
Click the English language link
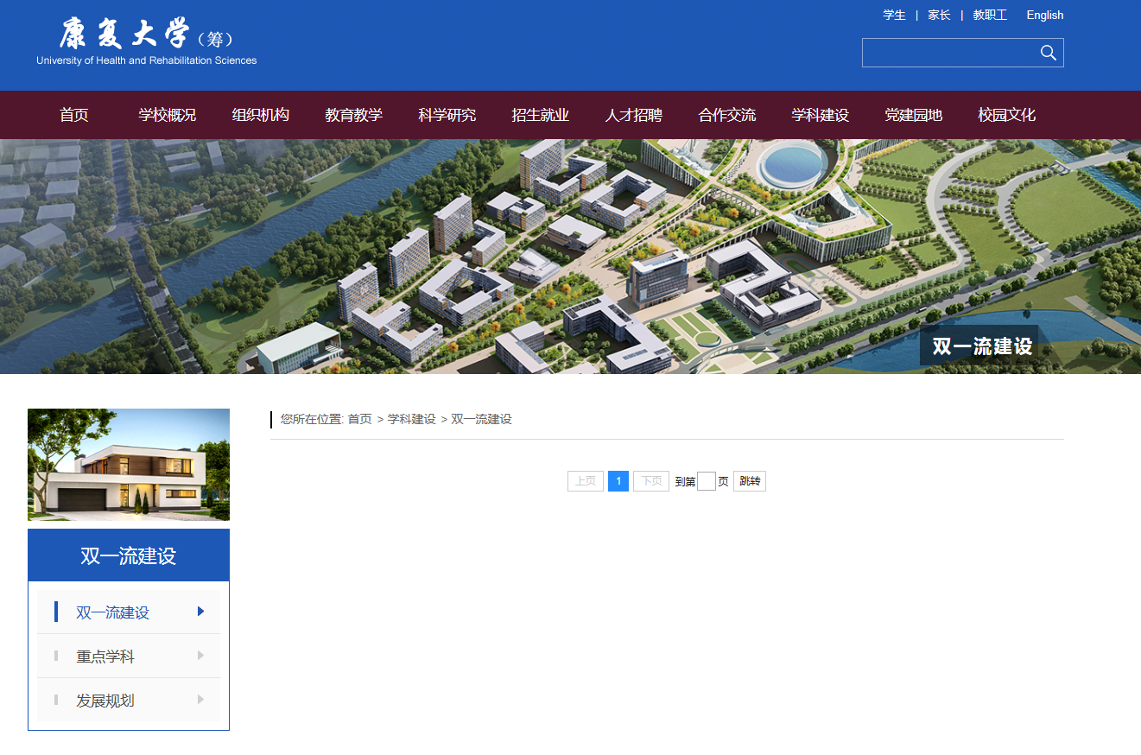[1044, 15]
